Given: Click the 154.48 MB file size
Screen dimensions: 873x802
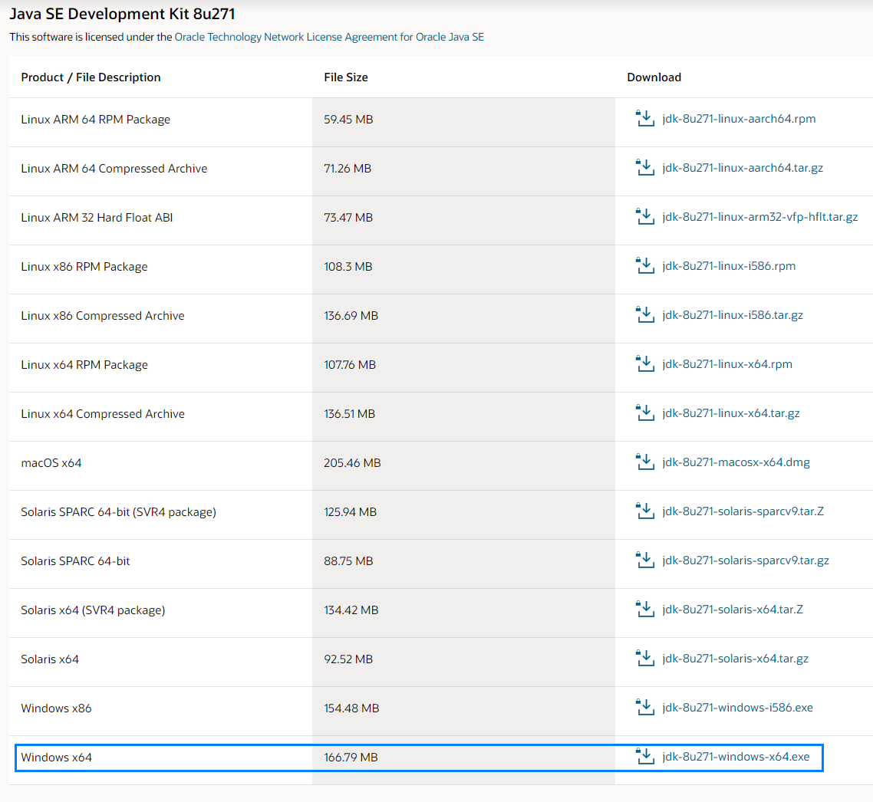Looking at the screenshot, I should coord(351,708).
